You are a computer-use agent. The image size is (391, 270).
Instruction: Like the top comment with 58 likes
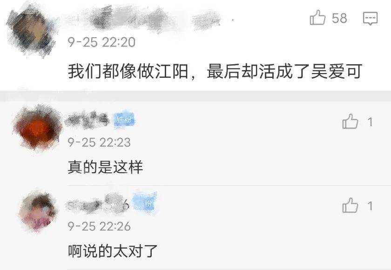317,18
